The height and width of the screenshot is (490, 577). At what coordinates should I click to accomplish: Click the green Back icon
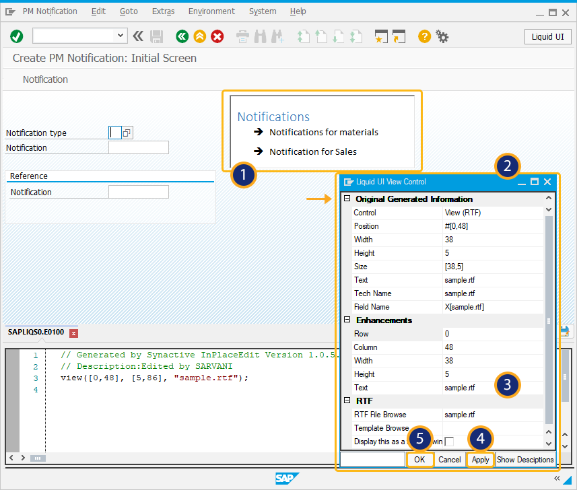click(182, 36)
